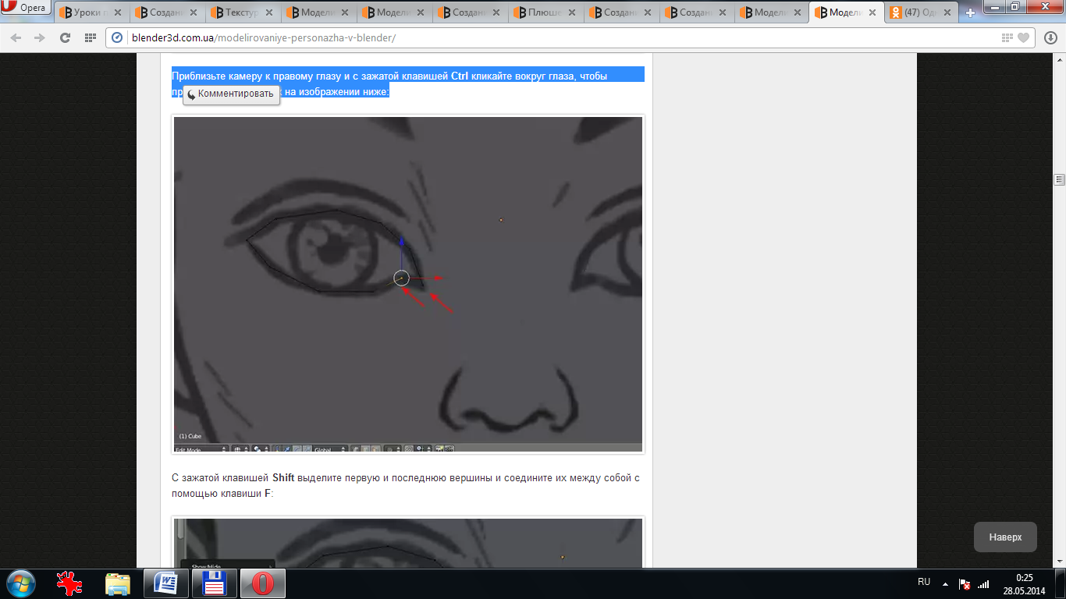Image resolution: width=1066 pixels, height=599 pixels.
Task: Click the 'Комментировать' popup button
Action: (231, 94)
